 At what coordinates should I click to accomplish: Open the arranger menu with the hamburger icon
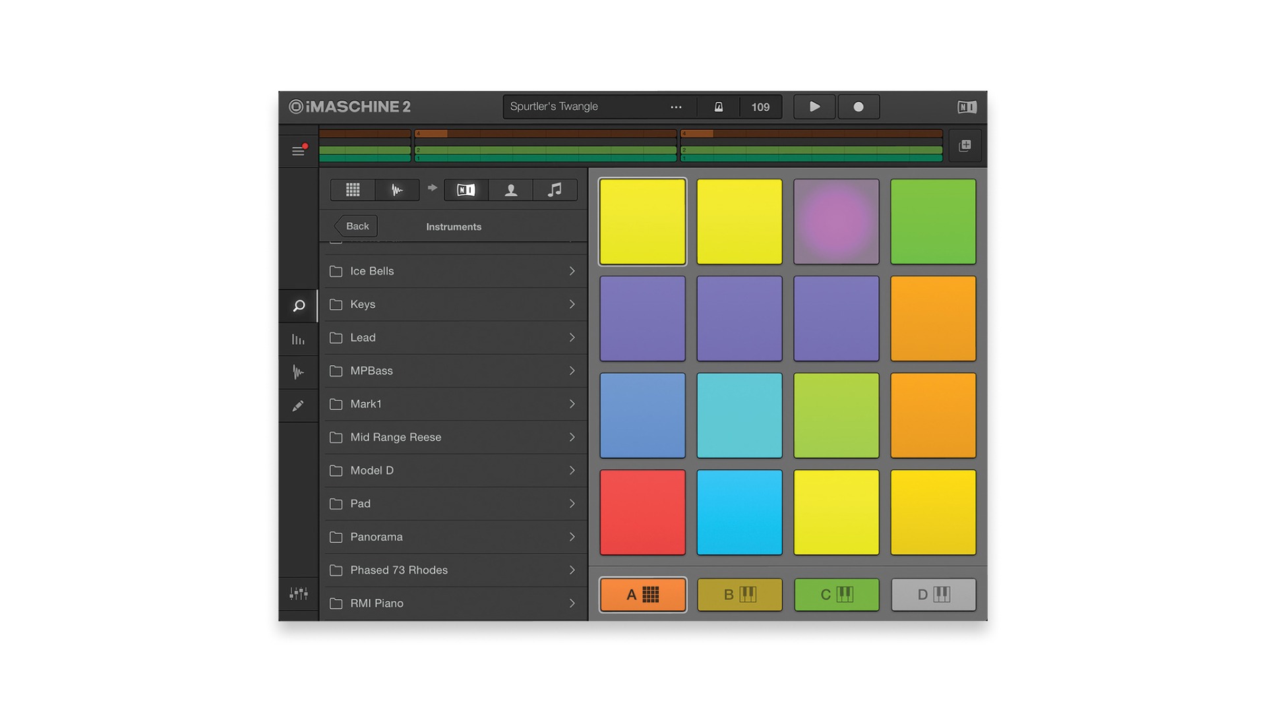298,150
